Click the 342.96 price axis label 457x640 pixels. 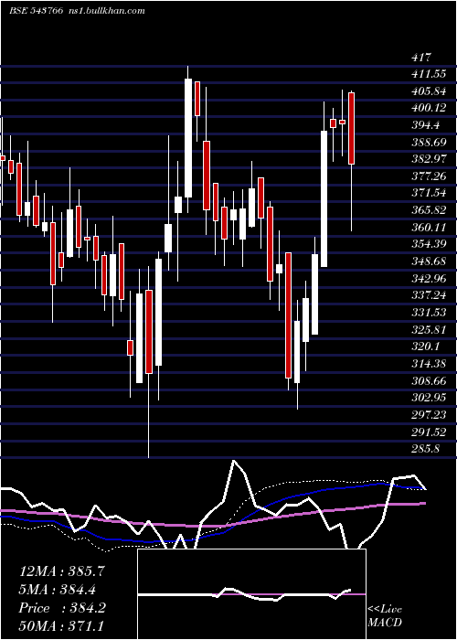coord(429,278)
